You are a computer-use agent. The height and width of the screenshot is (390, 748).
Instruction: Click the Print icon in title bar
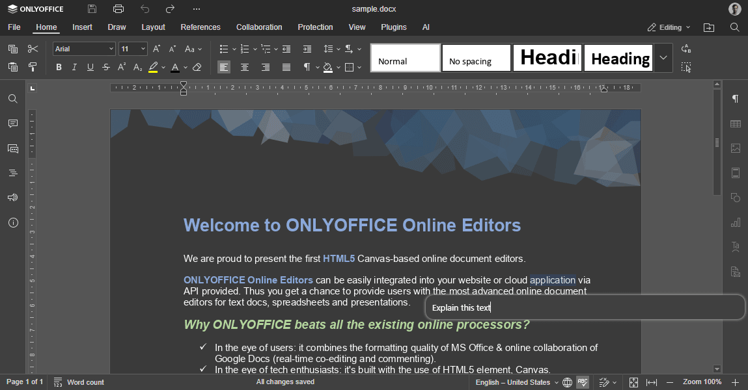118,9
